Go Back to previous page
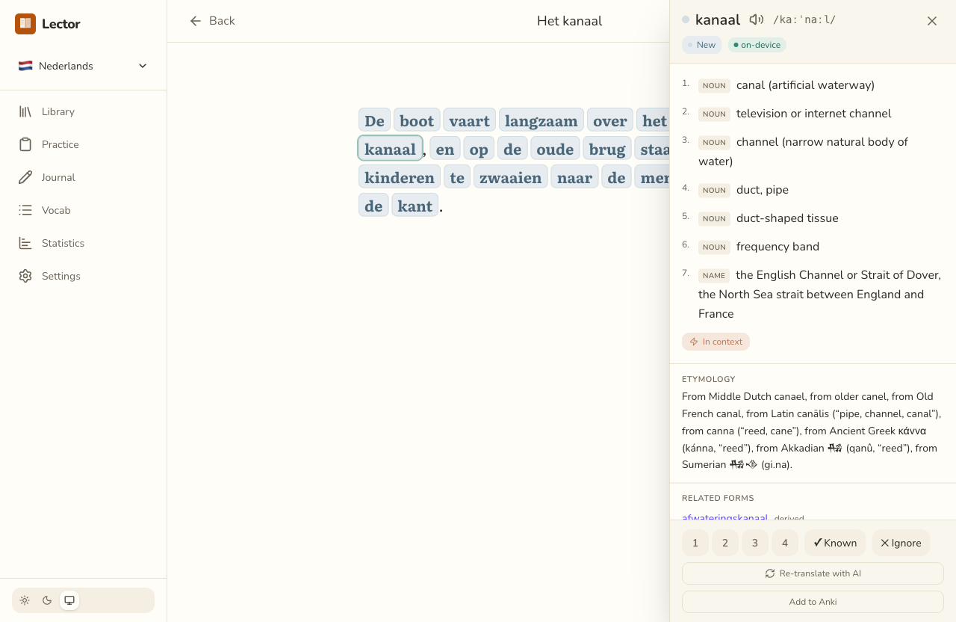956x622 pixels. (x=212, y=21)
